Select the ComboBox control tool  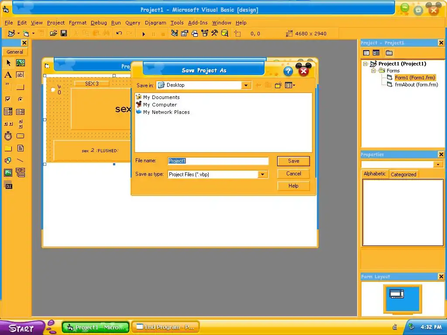click(x=8, y=111)
